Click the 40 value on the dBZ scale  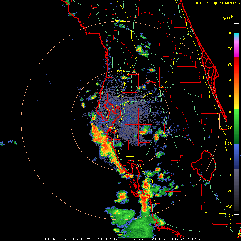tap(230, 96)
